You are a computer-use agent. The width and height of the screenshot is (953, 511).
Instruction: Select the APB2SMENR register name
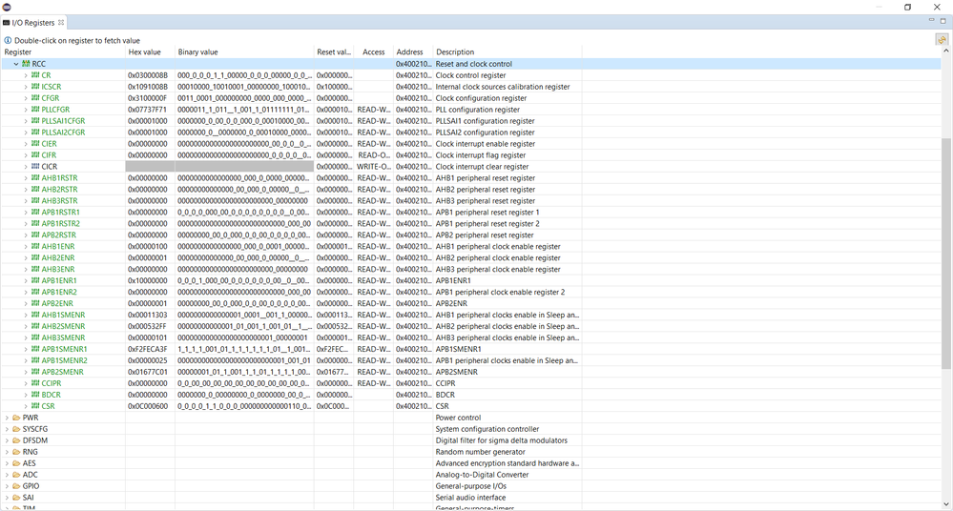coord(63,372)
